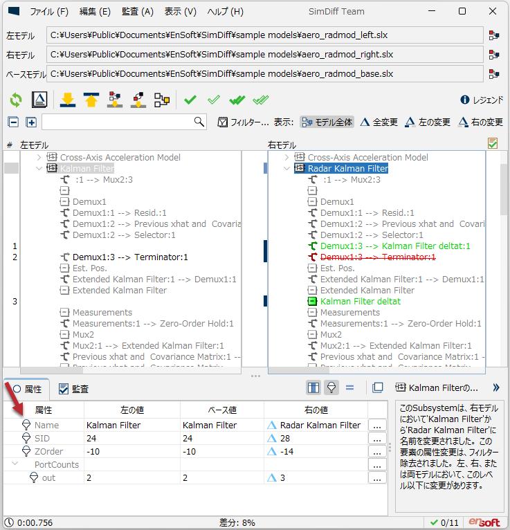Screen dimensions: 510x530
Task: Click the right model path field
Action: pos(264,55)
